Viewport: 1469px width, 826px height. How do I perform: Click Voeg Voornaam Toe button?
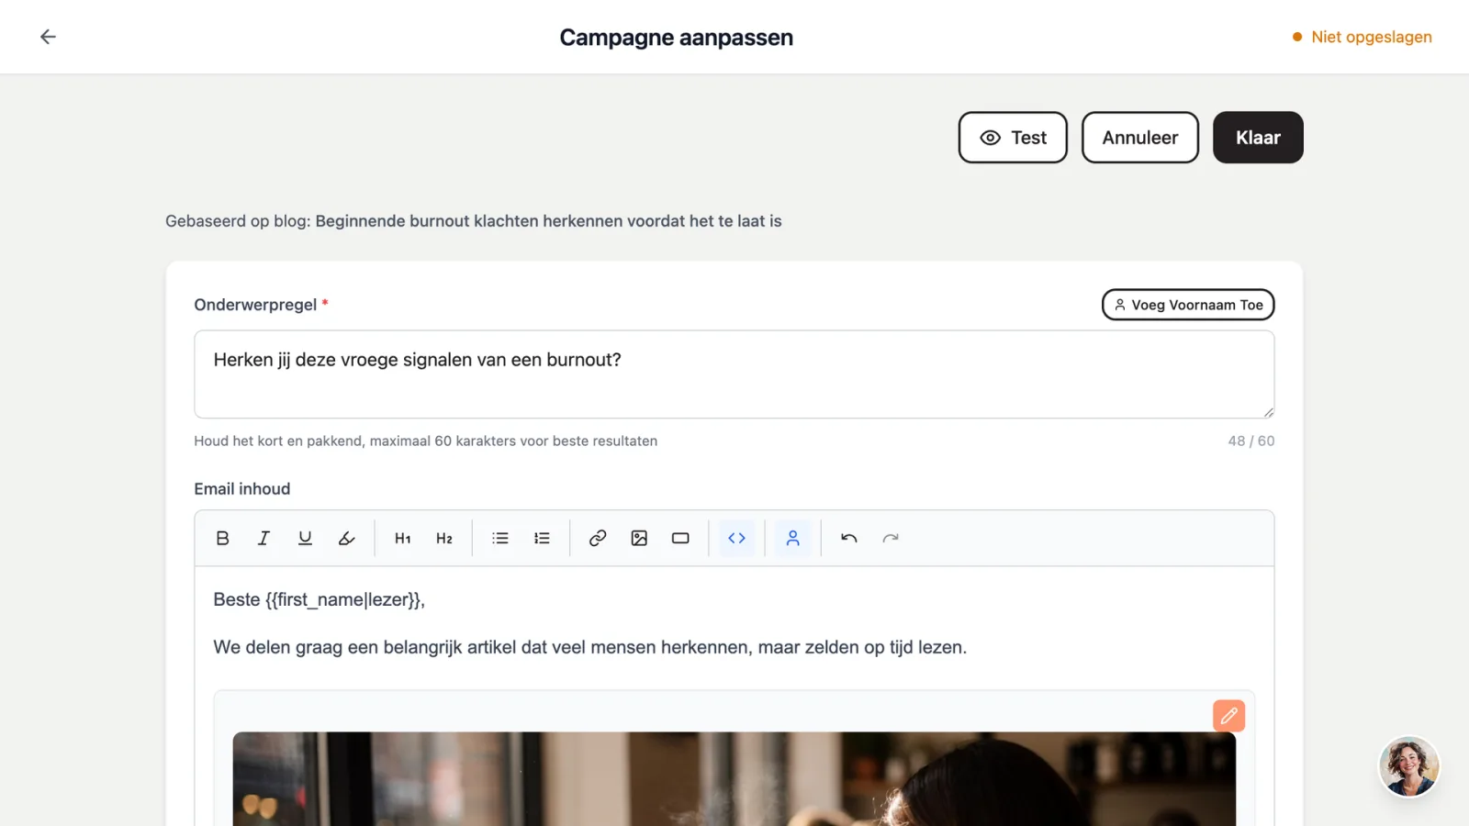tap(1188, 305)
